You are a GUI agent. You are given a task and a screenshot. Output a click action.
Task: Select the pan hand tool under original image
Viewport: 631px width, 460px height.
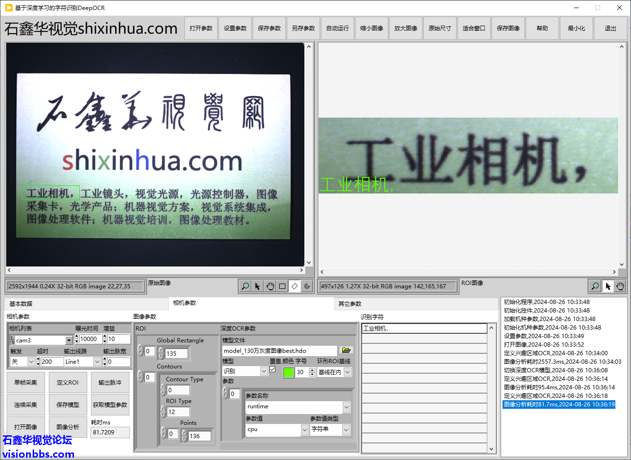pos(270,286)
